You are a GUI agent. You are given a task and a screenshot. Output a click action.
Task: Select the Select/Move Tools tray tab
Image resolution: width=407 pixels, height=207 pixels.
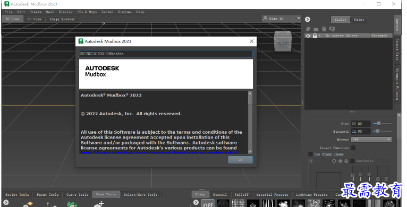pyautogui.click(x=140, y=195)
